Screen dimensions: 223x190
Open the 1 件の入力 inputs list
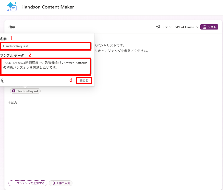click(x=60, y=183)
